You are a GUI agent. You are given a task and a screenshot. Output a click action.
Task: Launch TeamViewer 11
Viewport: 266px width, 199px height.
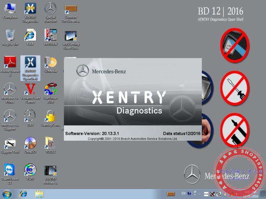pyautogui.click(x=10, y=174)
